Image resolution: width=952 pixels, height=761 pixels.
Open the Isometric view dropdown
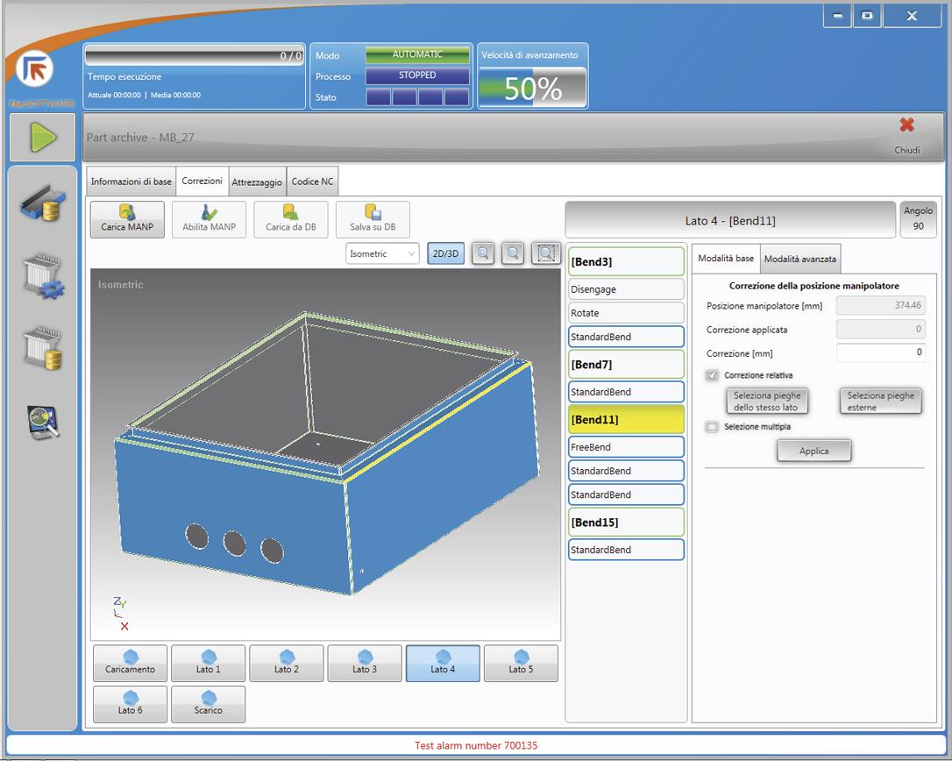383,253
